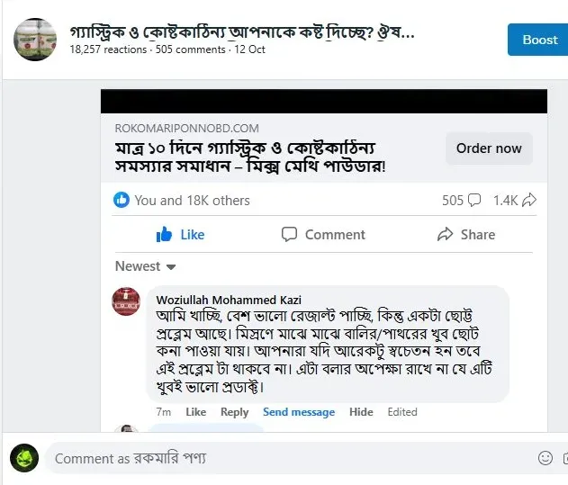Click the blue thumbs-up reaction icon
Viewport: 568px width, 485px height.
click(122, 200)
